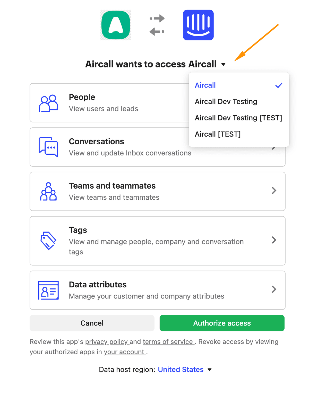This screenshot has width=309, height=397.
Task: Toggle the workspace dropdown arrow beside the heading
Action: pyautogui.click(x=223, y=65)
